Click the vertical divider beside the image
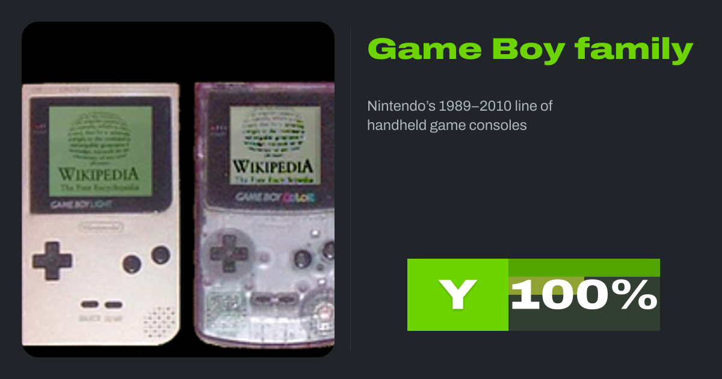 (350, 189)
